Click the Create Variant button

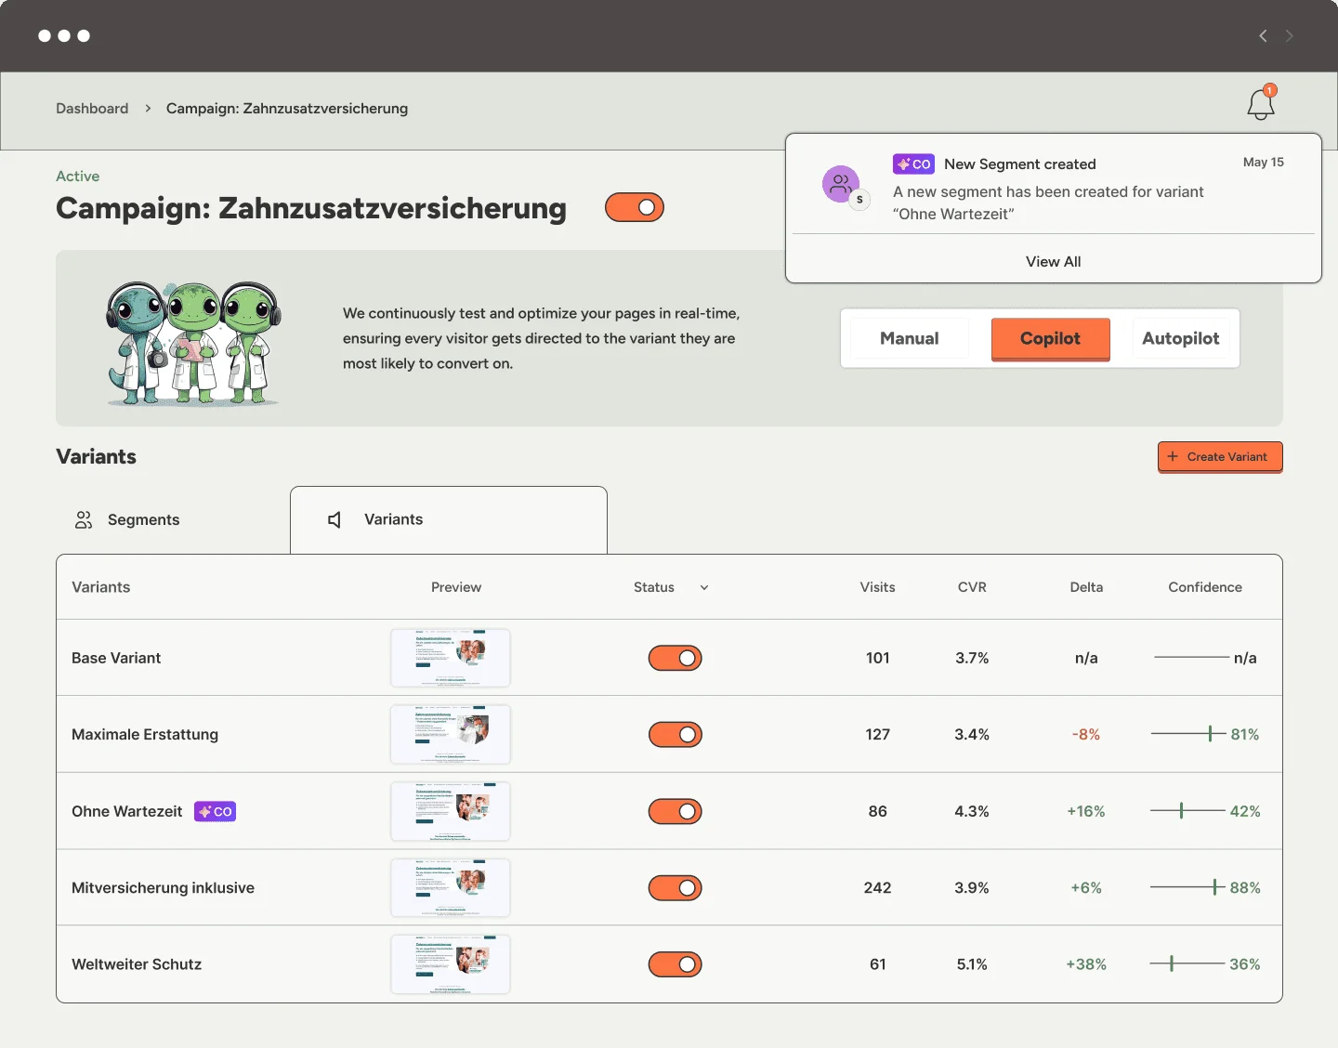click(x=1220, y=457)
